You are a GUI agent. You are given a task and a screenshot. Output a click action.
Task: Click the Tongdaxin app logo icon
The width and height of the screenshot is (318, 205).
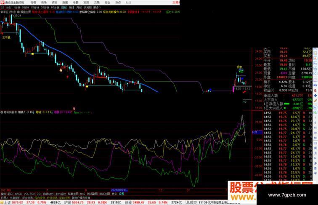(3, 3)
